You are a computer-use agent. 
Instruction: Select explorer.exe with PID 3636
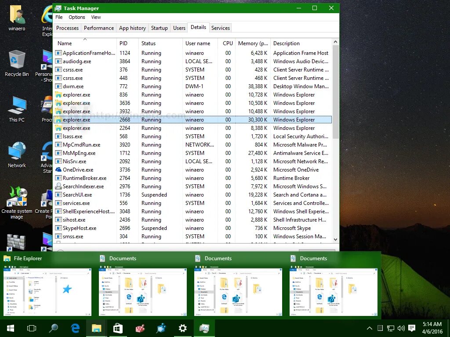pyautogui.click(x=192, y=103)
